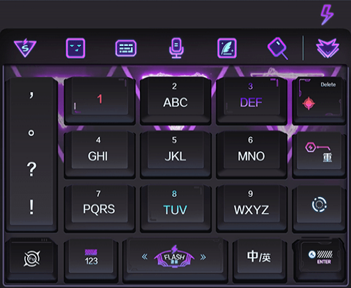This screenshot has width=351, height=288.
Task: Open the triangle S logo menu
Action: (x=25, y=48)
